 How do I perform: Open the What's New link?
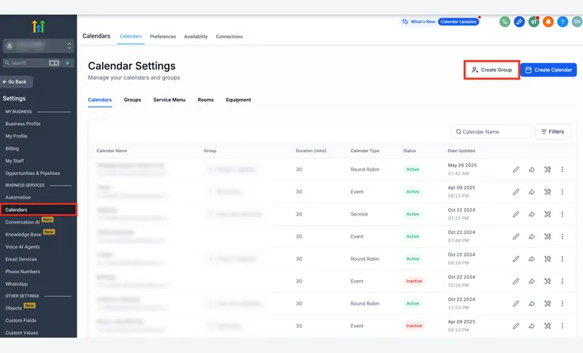419,21
